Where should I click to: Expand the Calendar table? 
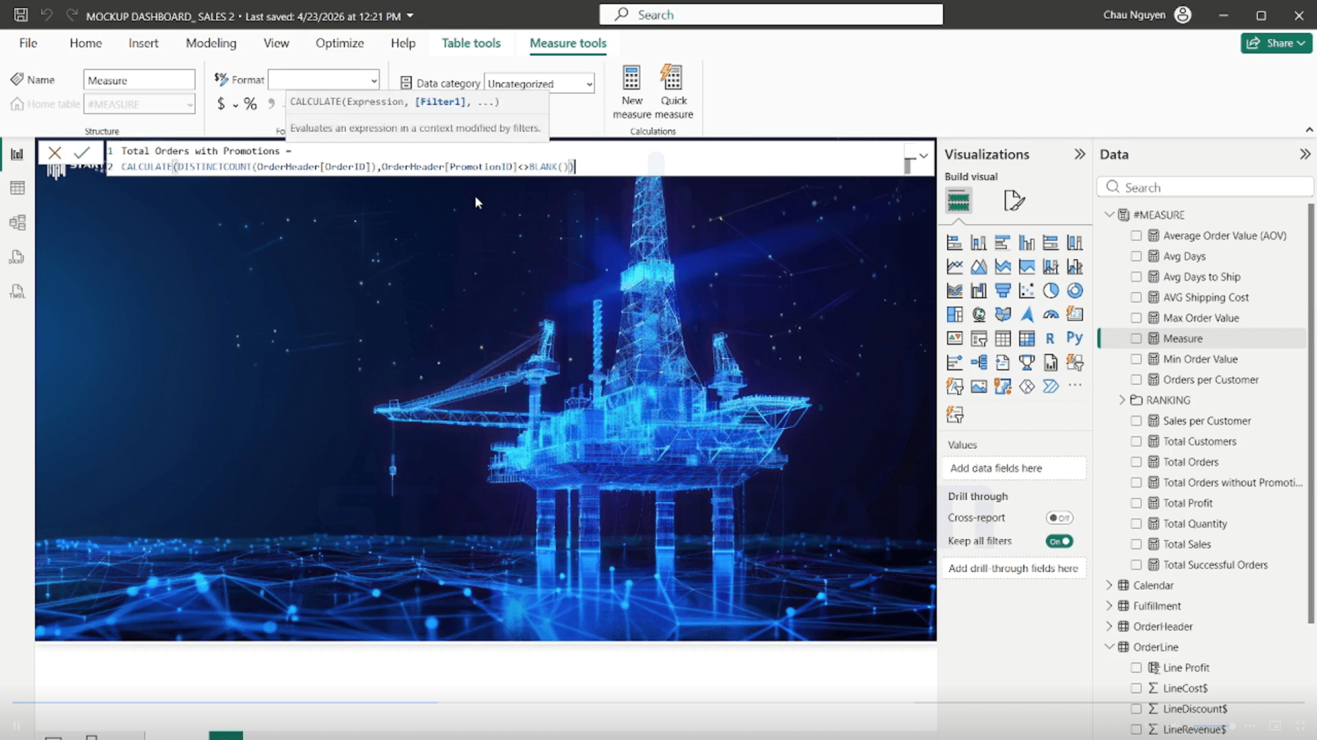coord(1109,585)
